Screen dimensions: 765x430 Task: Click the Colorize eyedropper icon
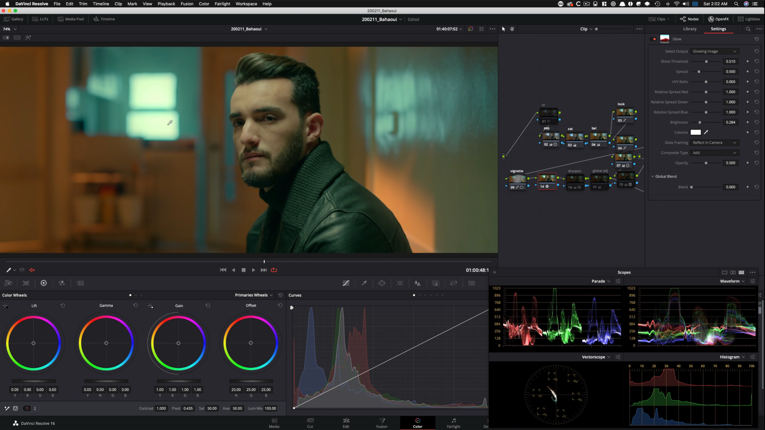706,132
